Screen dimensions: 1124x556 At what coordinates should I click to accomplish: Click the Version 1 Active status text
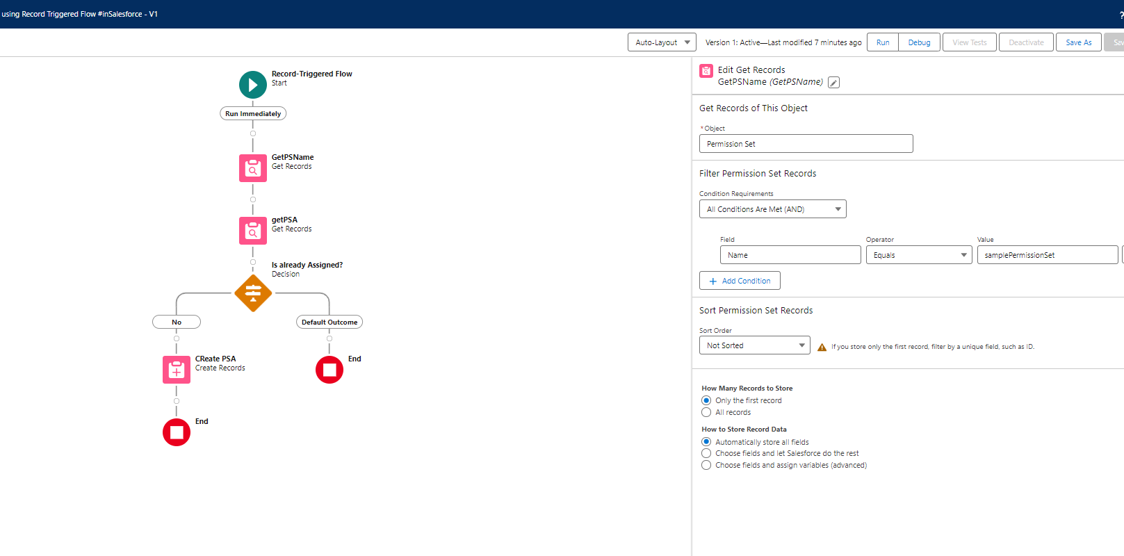[783, 42]
